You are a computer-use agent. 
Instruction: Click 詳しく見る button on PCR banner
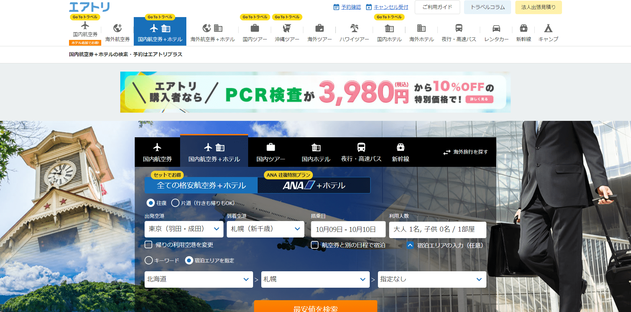(479, 99)
